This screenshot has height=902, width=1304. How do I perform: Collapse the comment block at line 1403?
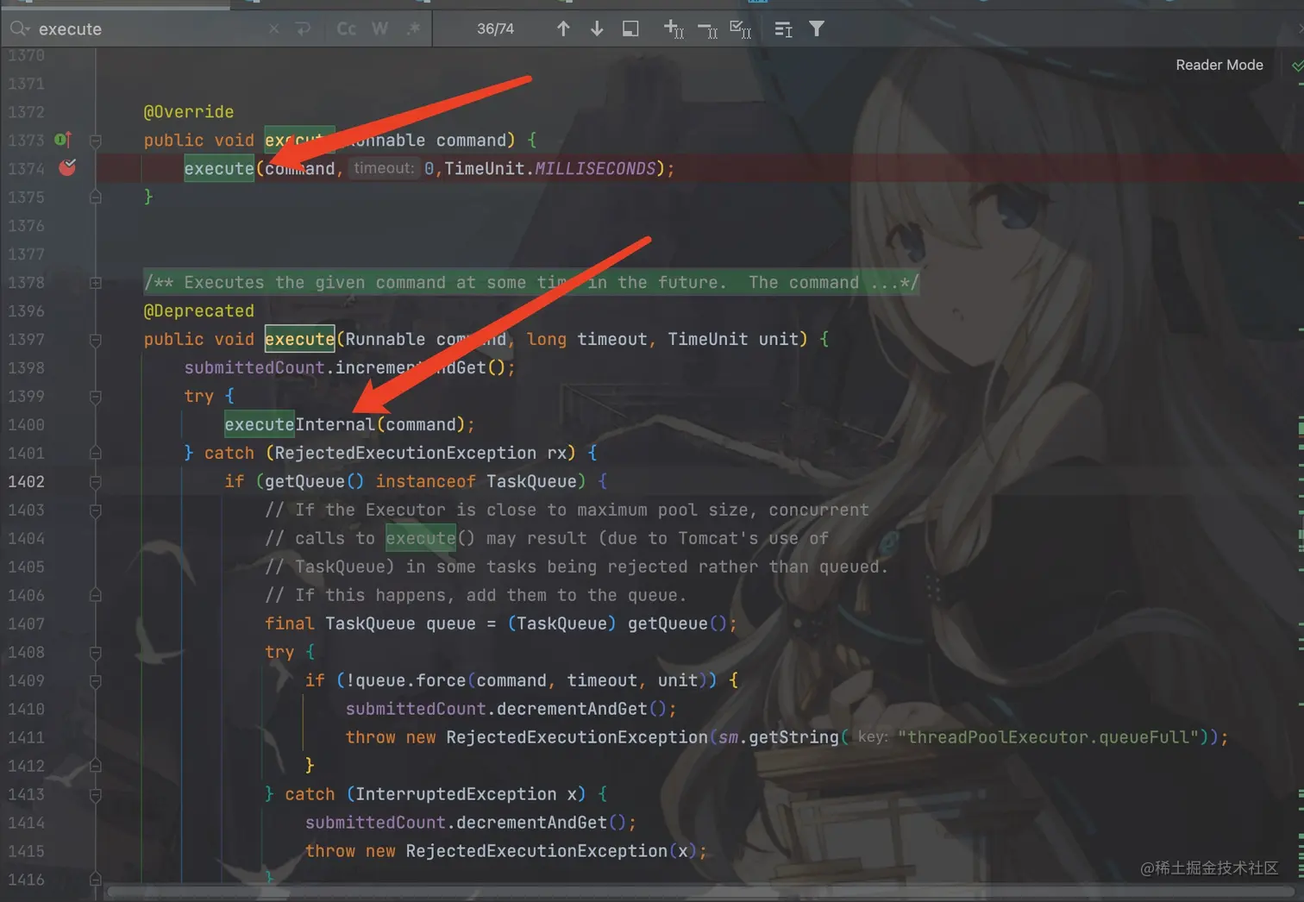coord(96,511)
